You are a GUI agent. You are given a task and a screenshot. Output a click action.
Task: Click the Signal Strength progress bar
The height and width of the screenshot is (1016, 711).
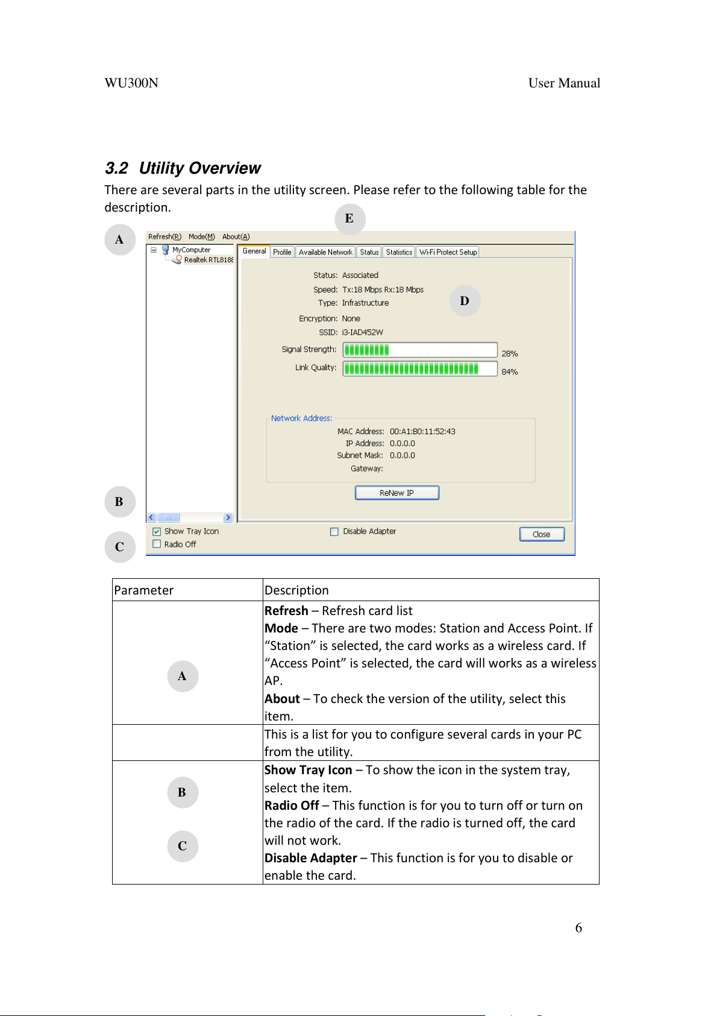[x=420, y=350]
